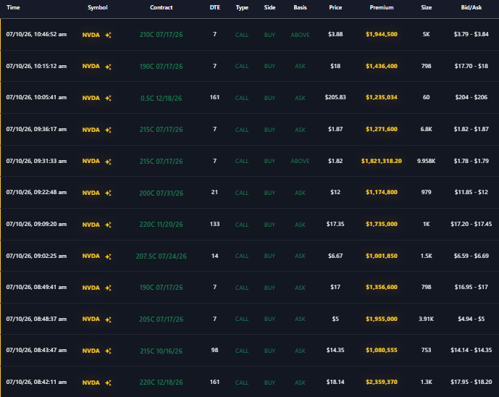Open contract 200C 07/31/26
The width and height of the screenshot is (499, 397).
pyautogui.click(x=162, y=193)
